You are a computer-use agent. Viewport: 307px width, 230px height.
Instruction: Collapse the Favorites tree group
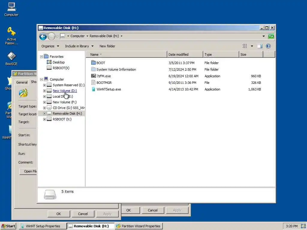coord(41,57)
